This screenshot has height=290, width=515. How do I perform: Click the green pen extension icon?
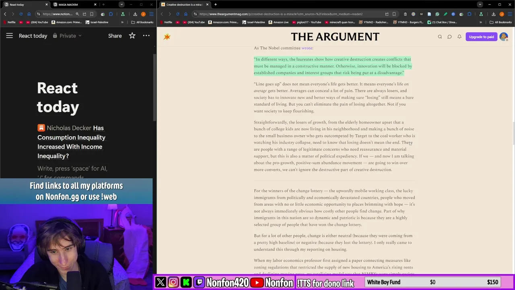(445, 14)
